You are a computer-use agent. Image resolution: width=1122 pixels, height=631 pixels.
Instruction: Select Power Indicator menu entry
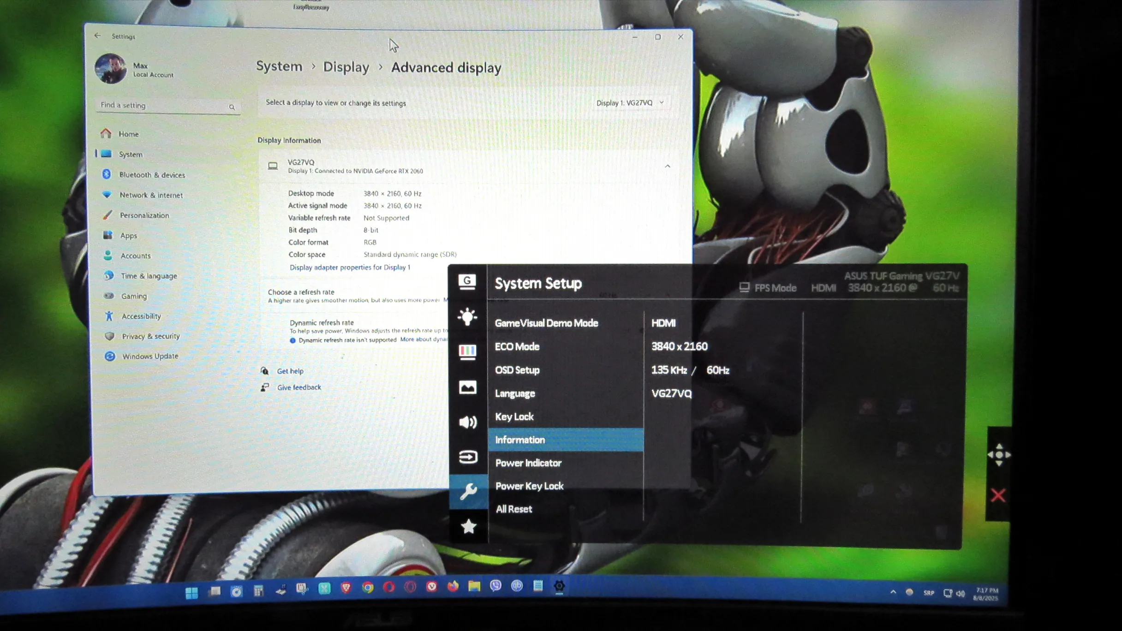(x=528, y=463)
